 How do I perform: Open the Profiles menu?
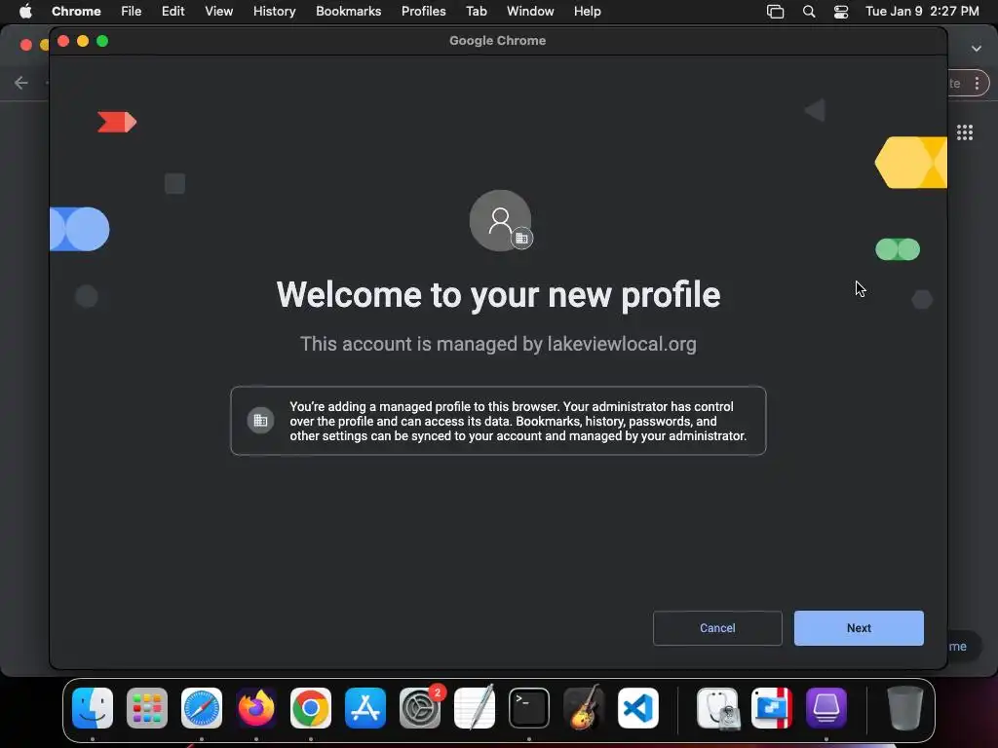(423, 11)
